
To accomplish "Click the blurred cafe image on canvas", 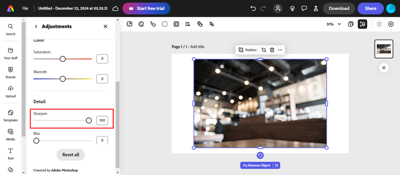I will coord(260,103).
